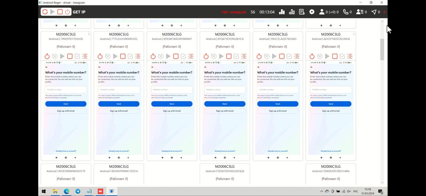Click the power icon on device 7TYLEUUORKMRJVZL

pos(100,56)
